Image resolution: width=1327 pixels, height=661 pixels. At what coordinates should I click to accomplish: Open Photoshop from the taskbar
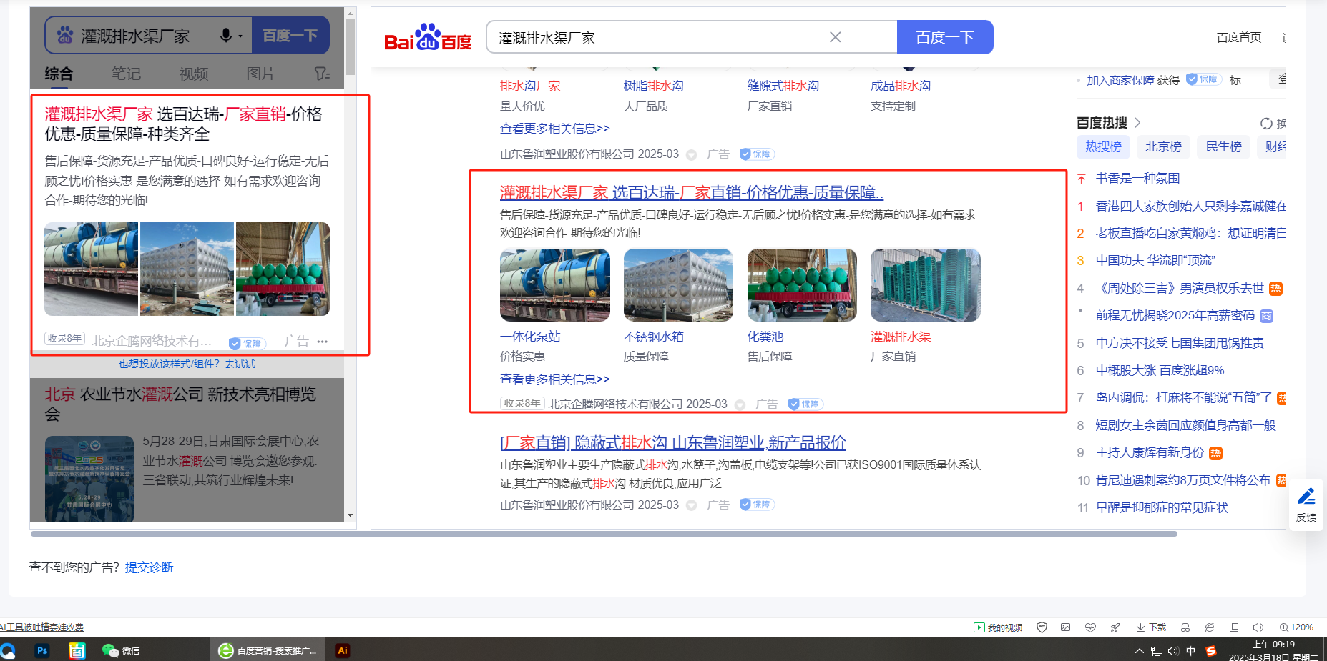(x=42, y=650)
